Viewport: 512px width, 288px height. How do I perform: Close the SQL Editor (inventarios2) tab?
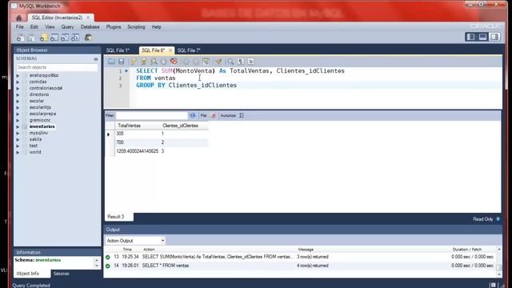88,18
